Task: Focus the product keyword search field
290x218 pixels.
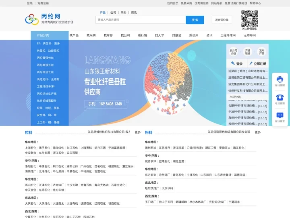Action: [141, 20]
